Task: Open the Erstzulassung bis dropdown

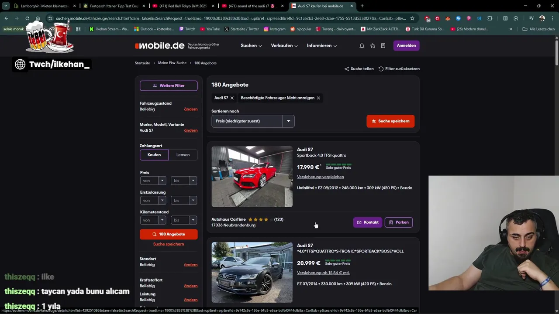Action: click(183, 201)
